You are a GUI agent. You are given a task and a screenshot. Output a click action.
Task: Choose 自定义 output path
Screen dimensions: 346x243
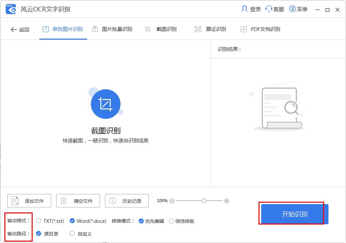tap(72, 234)
